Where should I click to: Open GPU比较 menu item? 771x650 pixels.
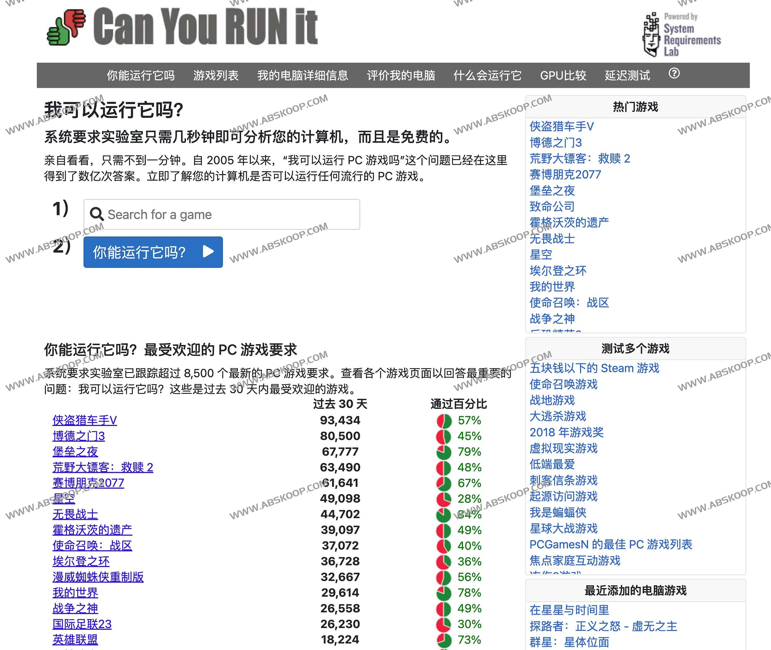(563, 75)
